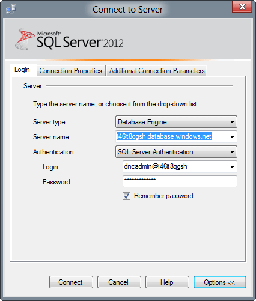Open the Connection Properties tab

point(71,71)
